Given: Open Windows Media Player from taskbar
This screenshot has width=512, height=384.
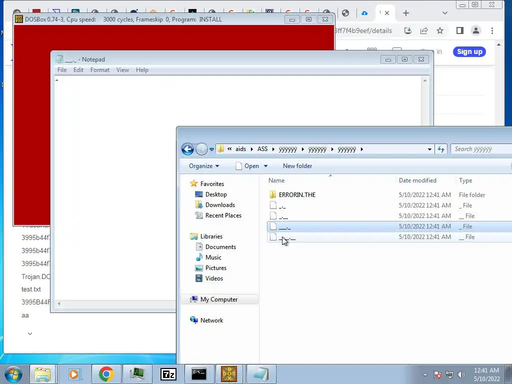Looking at the screenshot, I should 74,374.
